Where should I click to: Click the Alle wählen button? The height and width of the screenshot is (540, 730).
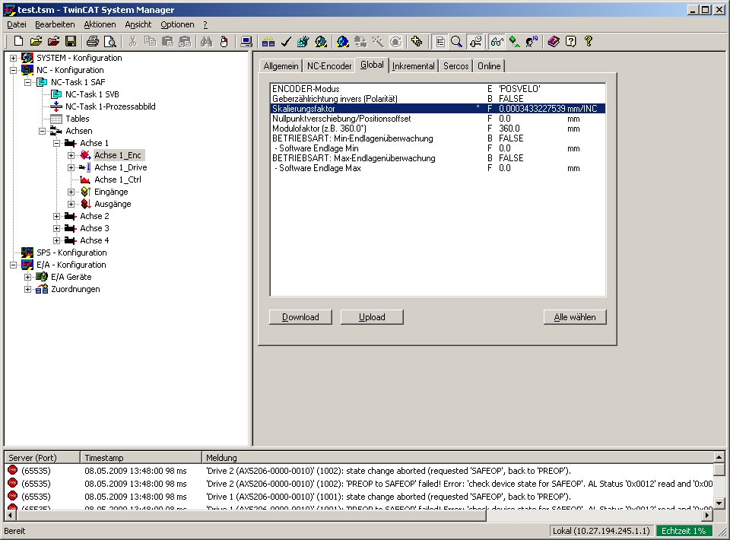click(x=575, y=317)
